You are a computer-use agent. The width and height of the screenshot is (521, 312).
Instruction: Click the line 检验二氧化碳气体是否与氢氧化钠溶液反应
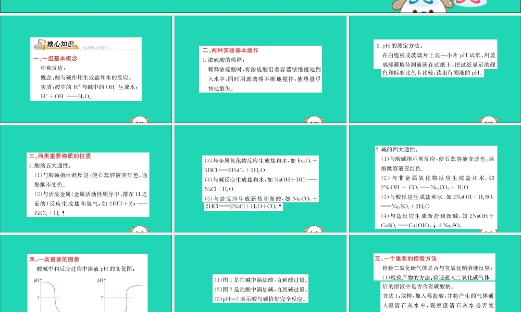click(438, 268)
